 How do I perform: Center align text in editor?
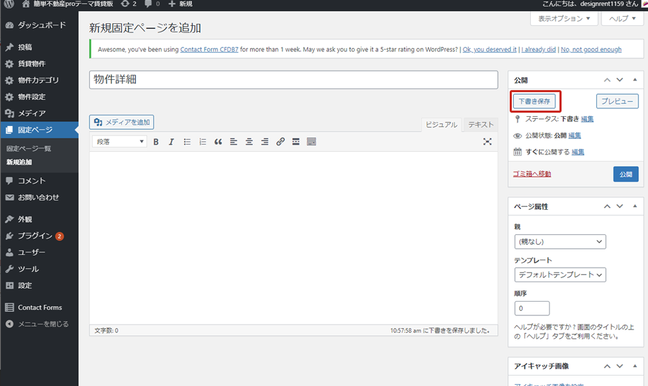[x=249, y=141]
